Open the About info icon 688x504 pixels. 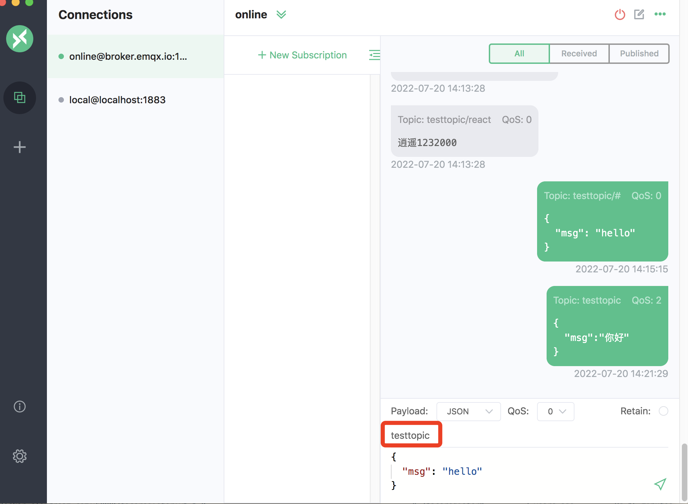pyautogui.click(x=20, y=407)
